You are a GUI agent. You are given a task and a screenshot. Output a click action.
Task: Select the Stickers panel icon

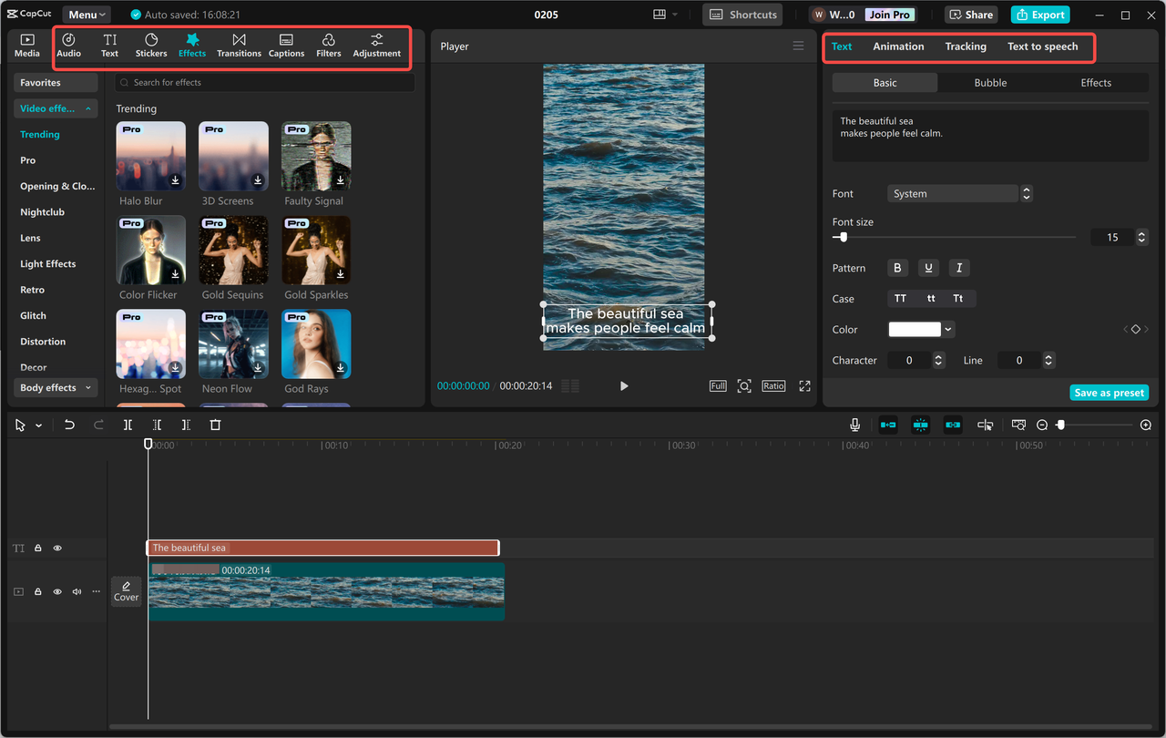(151, 44)
